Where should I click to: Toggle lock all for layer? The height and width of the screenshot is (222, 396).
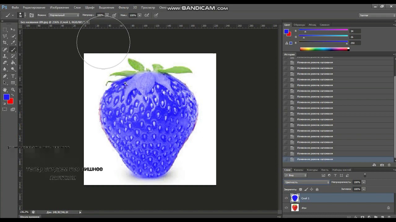point(317,189)
